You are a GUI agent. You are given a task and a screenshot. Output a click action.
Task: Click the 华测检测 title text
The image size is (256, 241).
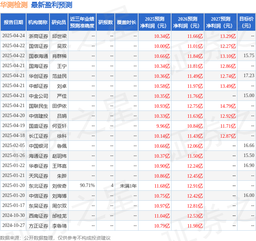click(x=14, y=5)
